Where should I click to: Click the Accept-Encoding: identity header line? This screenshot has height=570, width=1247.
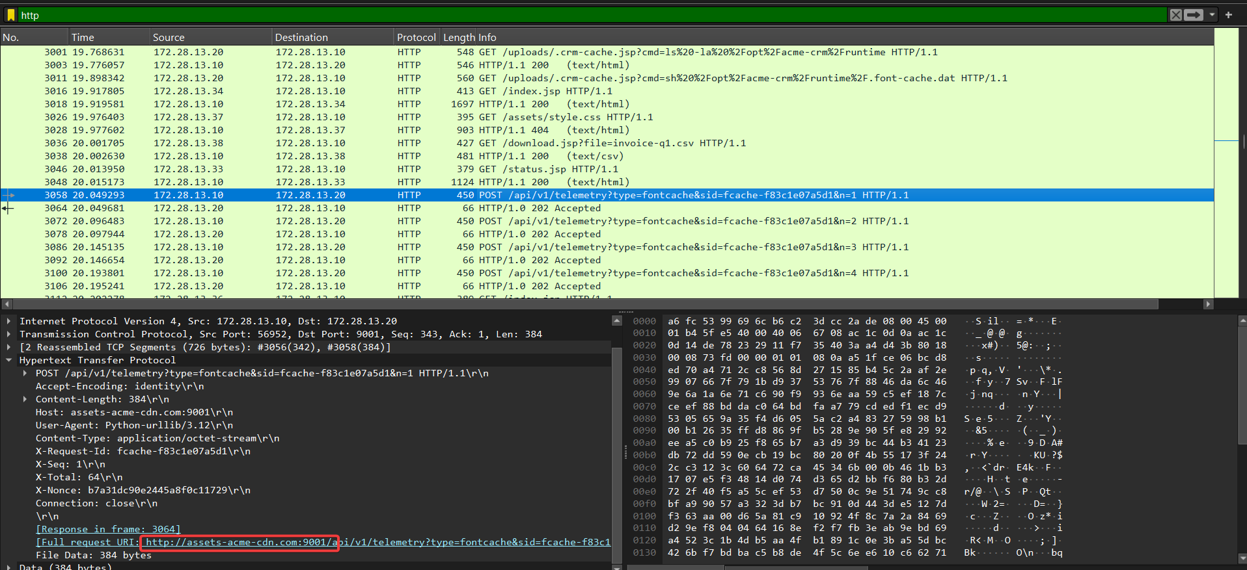click(x=120, y=386)
